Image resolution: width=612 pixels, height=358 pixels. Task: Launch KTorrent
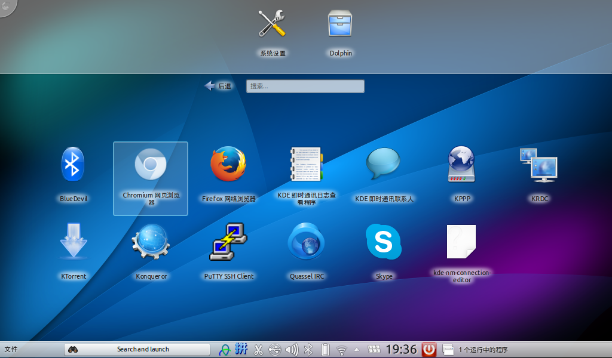[74, 251]
